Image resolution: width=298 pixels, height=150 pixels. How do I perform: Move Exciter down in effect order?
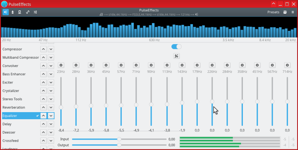(x=51, y=82)
